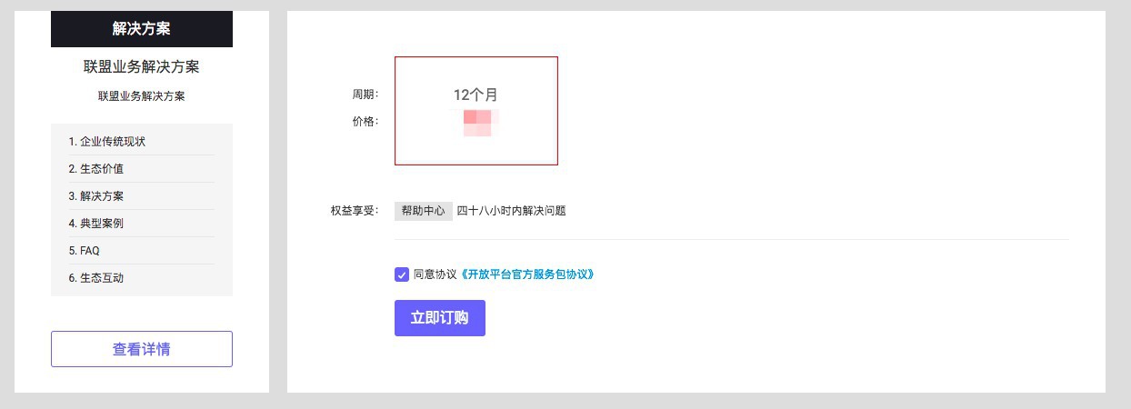Click the 价格 label
This screenshot has height=409, width=1131.
pos(365,122)
